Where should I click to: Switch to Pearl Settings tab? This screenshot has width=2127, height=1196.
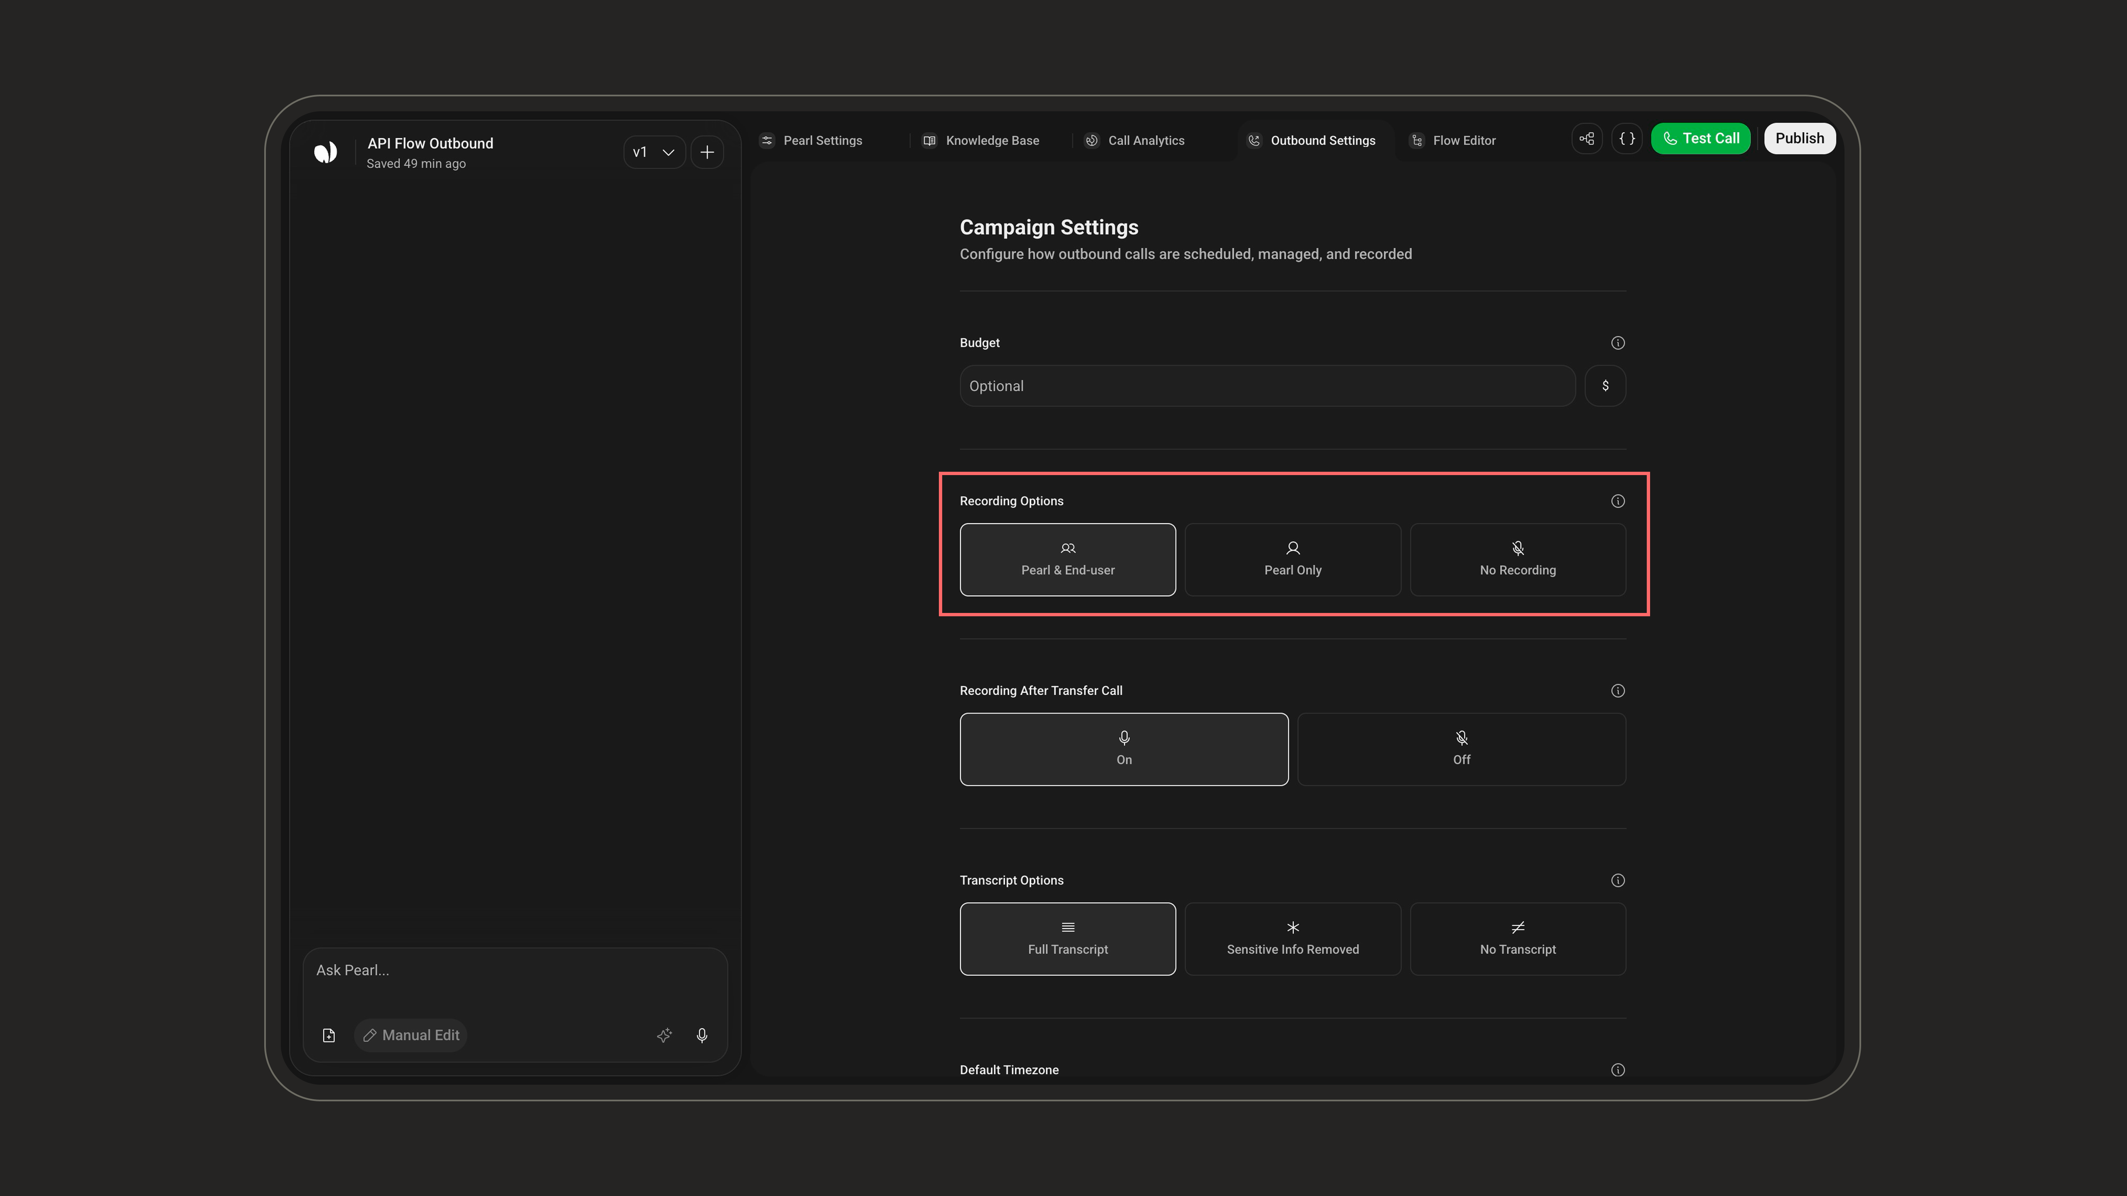pyautogui.click(x=812, y=140)
